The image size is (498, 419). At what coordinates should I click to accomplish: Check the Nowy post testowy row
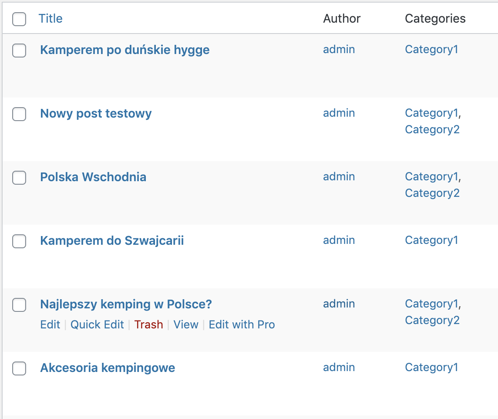19,114
